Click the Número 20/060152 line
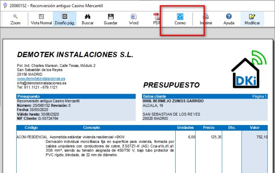 pos(44,105)
